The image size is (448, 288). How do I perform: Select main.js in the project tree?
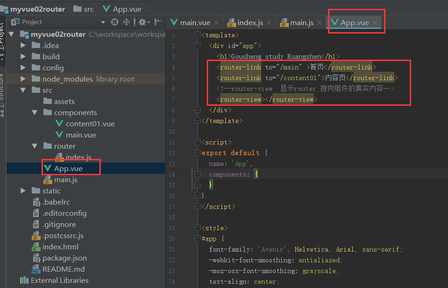tap(66, 179)
